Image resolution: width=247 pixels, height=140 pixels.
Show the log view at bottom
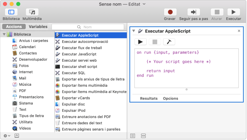click(x=133, y=136)
